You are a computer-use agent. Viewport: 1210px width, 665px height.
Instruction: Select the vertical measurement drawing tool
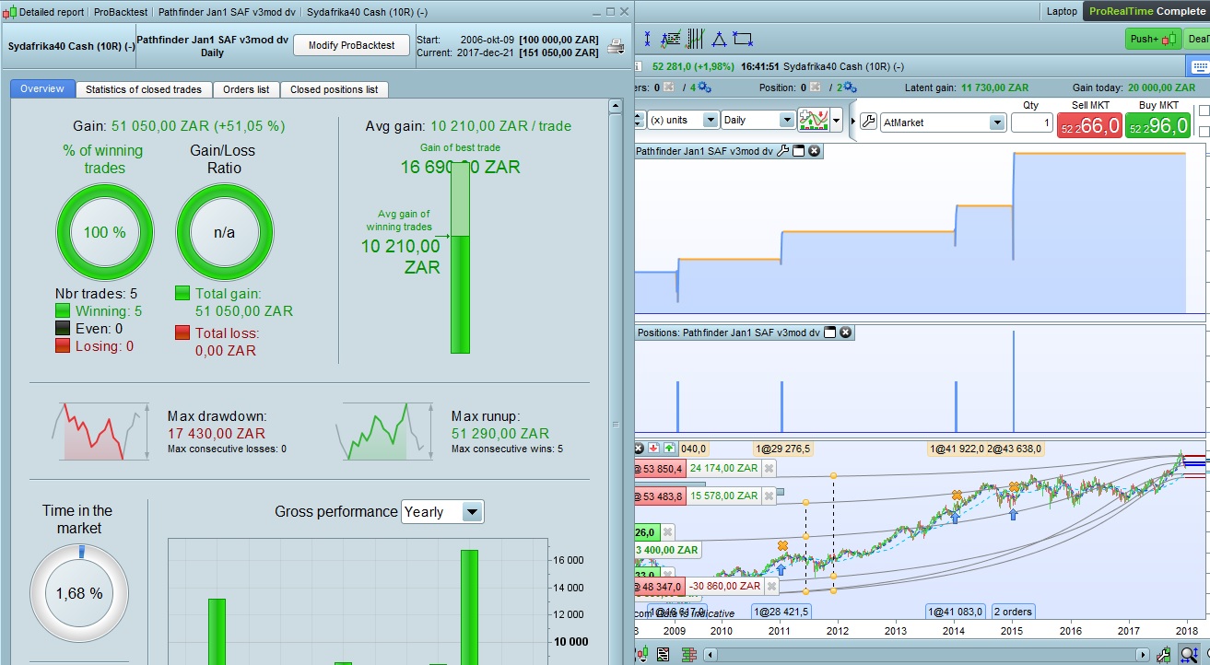click(x=647, y=40)
